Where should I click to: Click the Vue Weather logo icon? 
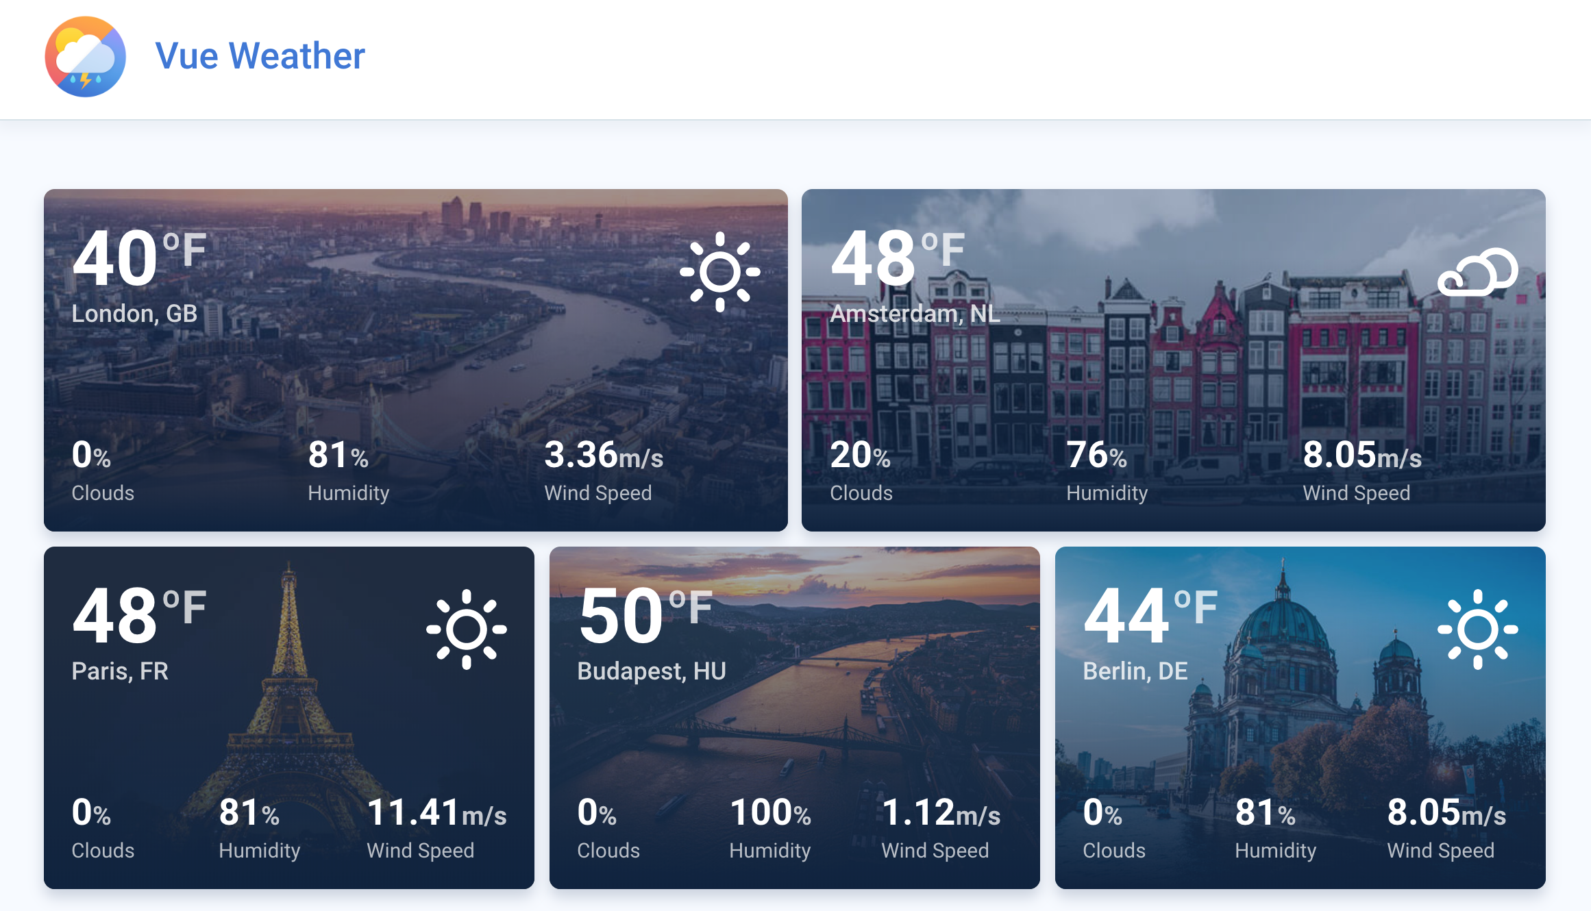(86, 57)
